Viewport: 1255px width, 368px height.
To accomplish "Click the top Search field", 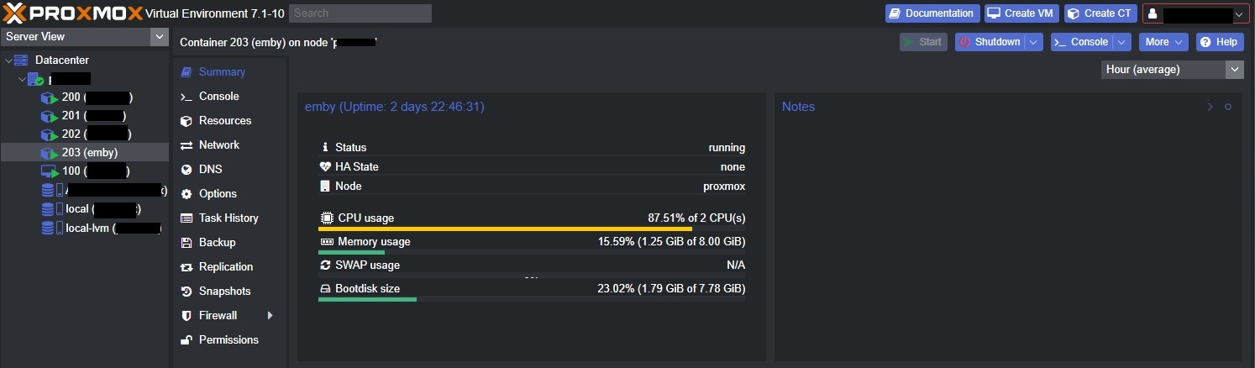I will tap(360, 13).
